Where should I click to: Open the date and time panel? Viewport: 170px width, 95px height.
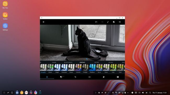pyautogui.click(x=160, y=93)
